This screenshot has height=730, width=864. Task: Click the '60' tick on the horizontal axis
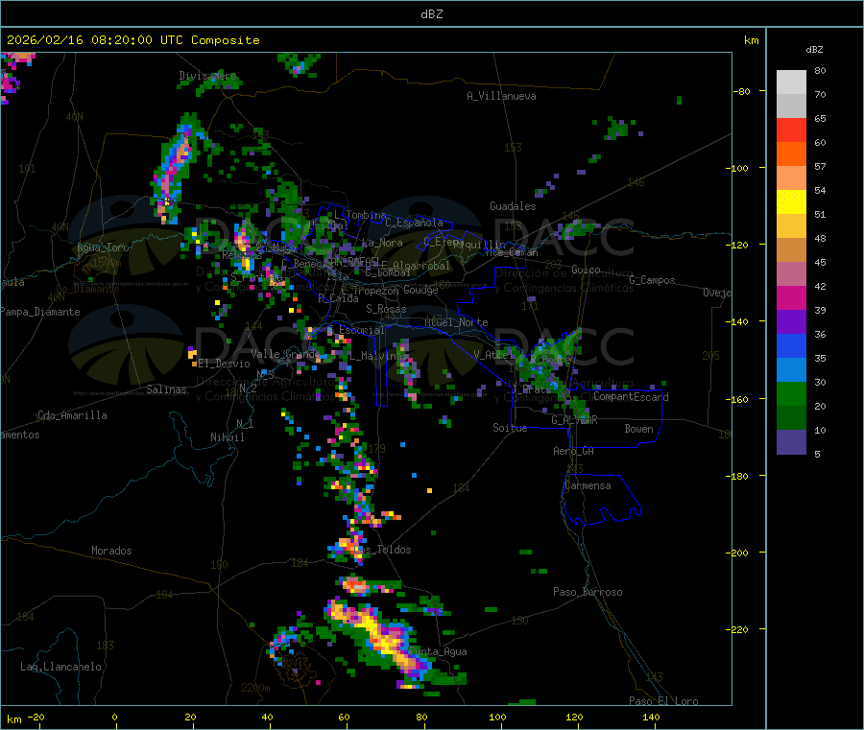(x=344, y=717)
